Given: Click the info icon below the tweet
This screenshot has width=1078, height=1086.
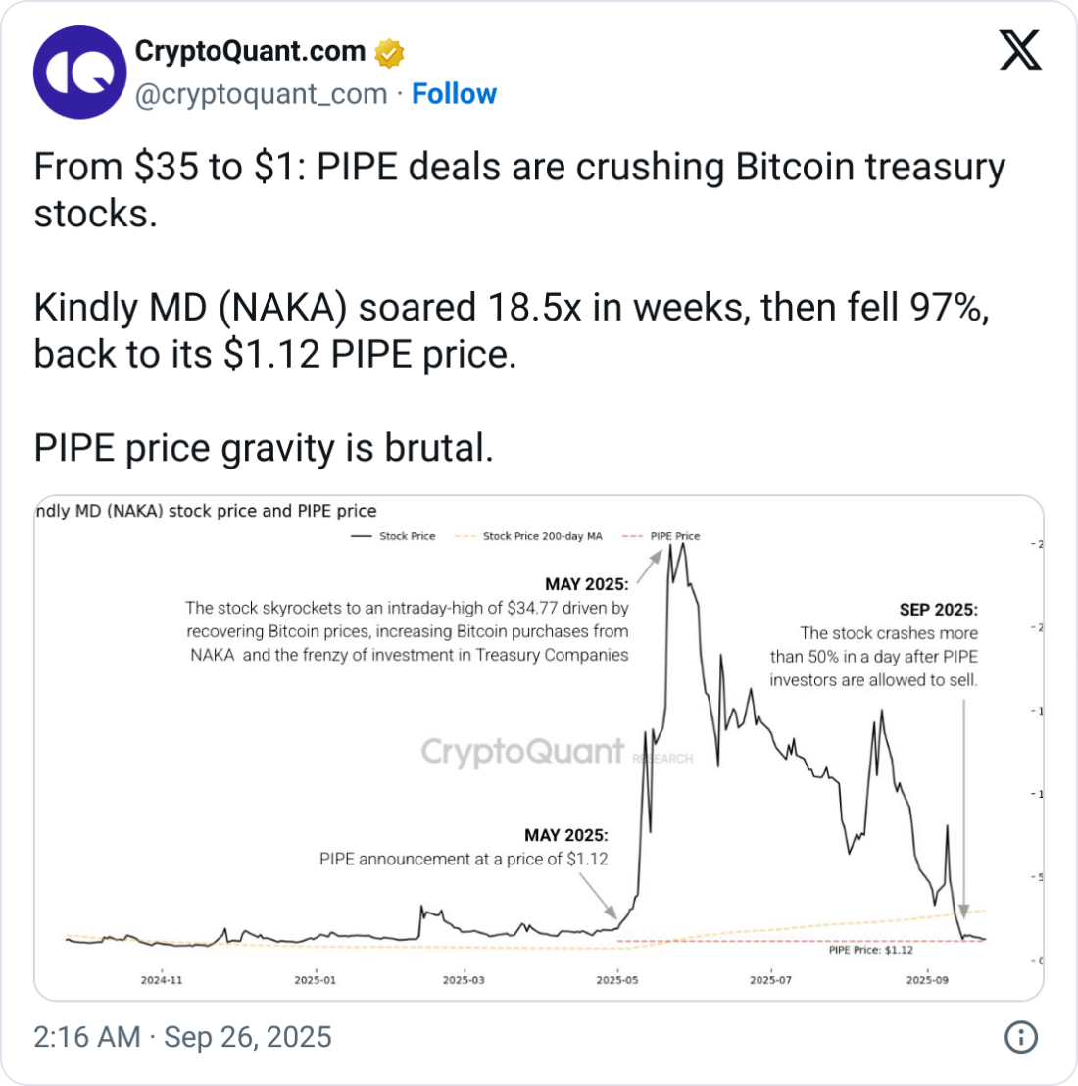Looking at the screenshot, I should [x=1022, y=1036].
